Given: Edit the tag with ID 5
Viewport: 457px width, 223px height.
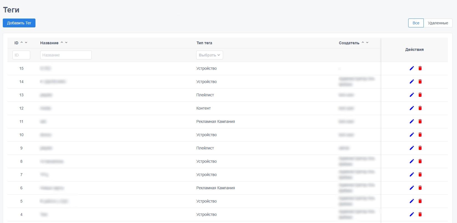Looking at the screenshot, I should (x=412, y=201).
